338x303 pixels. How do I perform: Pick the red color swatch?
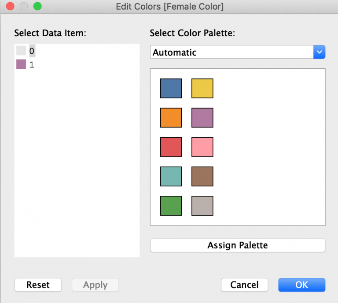click(171, 147)
